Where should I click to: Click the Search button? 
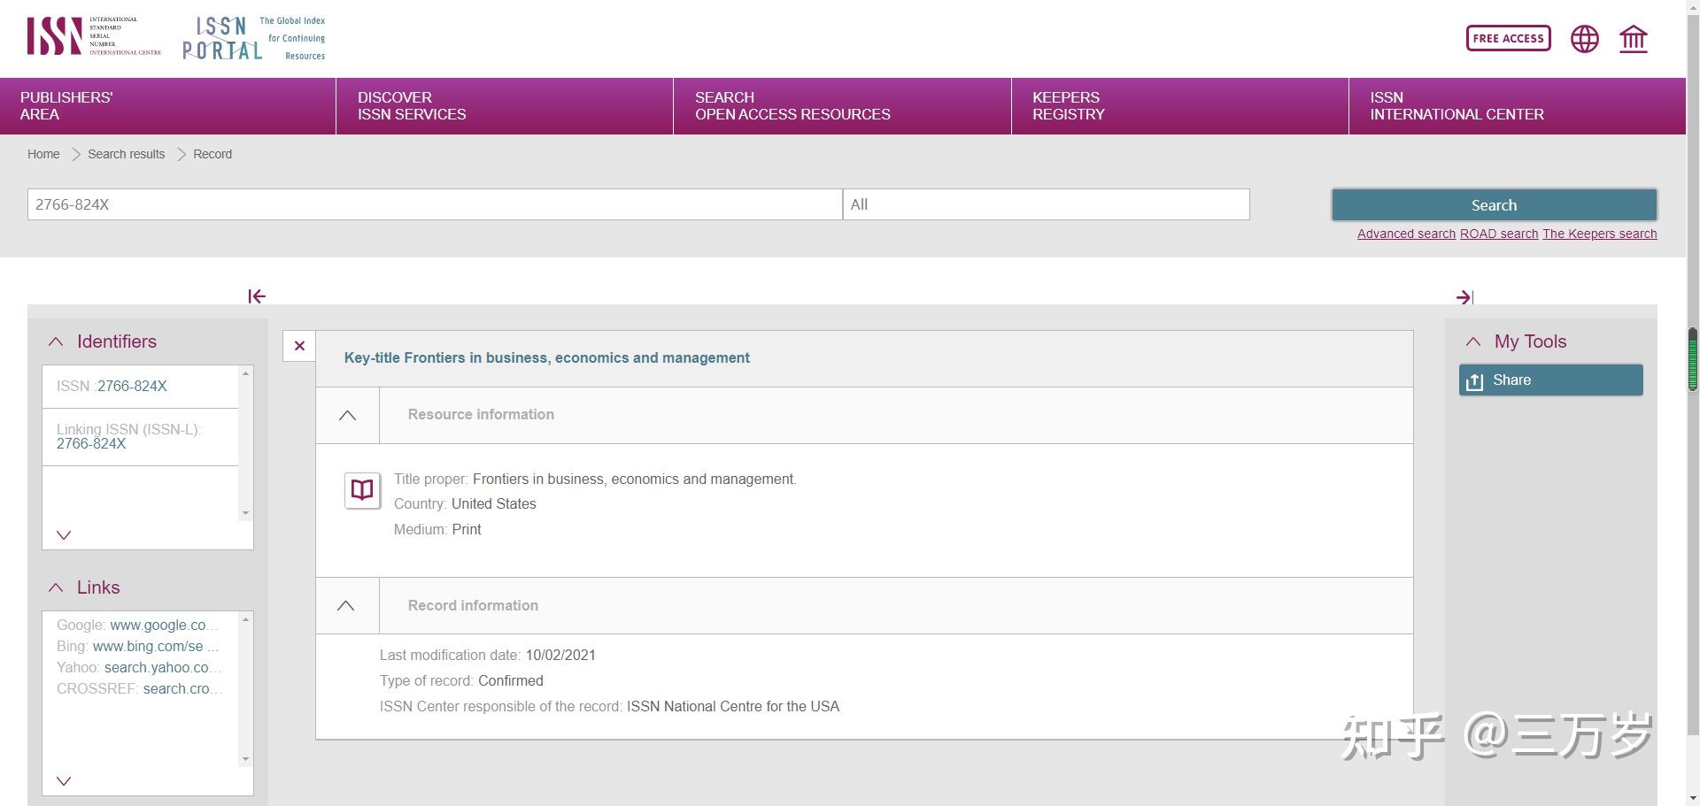(x=1494, y=205)
